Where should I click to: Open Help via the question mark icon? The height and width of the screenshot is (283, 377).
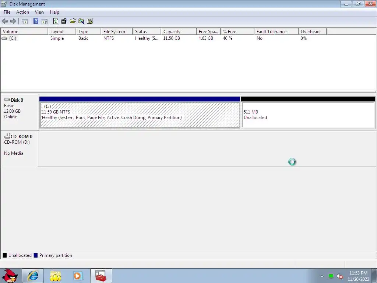(x=36, y=21)
